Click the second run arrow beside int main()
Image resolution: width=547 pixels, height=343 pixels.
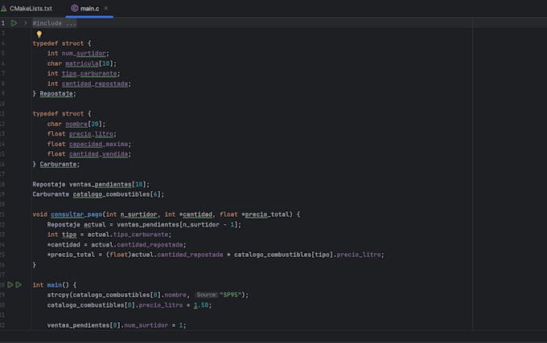[x=19, y=285]
